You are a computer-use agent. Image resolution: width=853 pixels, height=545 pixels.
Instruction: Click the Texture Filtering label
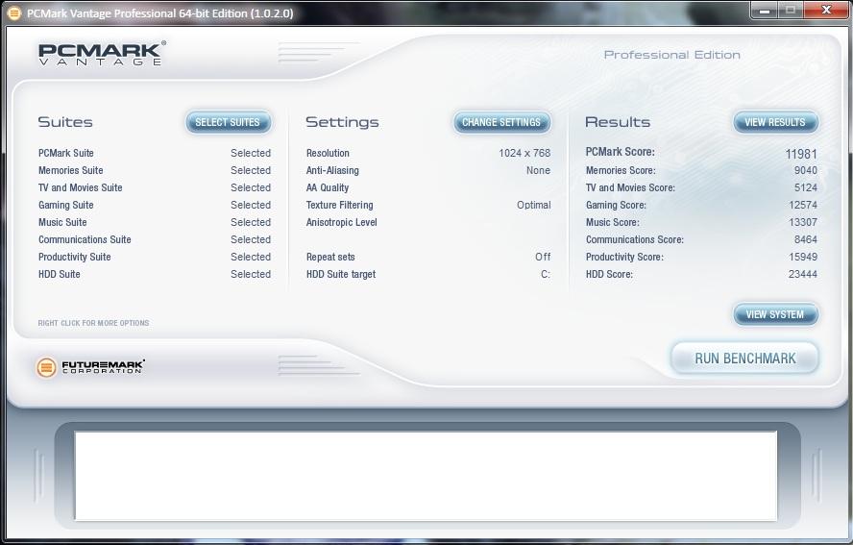tap(339, 206)
